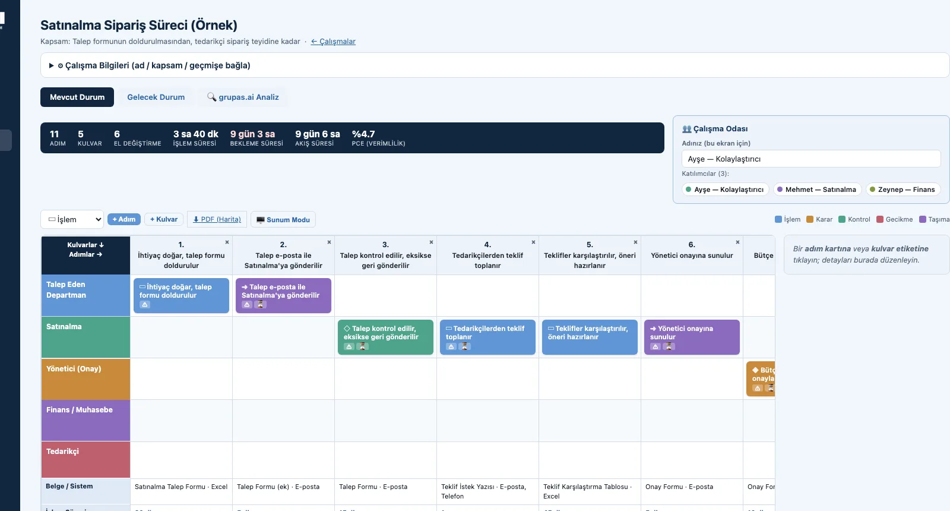950x511 pixels.
Task: Open the grupas.ai Analiz tab
Action: [243, 97]
